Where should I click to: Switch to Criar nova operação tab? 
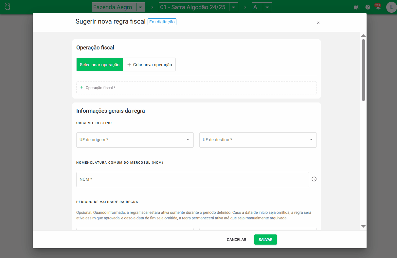(x=149, y=64)
